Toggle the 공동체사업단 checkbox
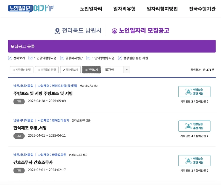The height and width of the screenshot is (185, 221). 62,58
